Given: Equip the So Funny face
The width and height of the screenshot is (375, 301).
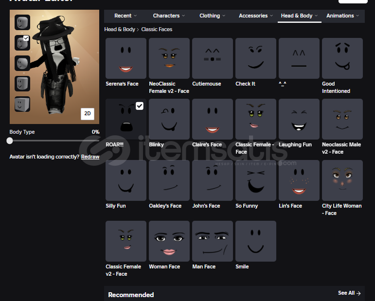Looking at the screenshot, I should click(256, 180).
